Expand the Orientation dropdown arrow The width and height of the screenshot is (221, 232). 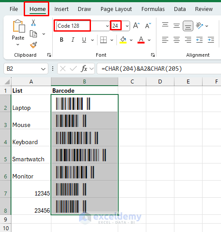point(207,26)
